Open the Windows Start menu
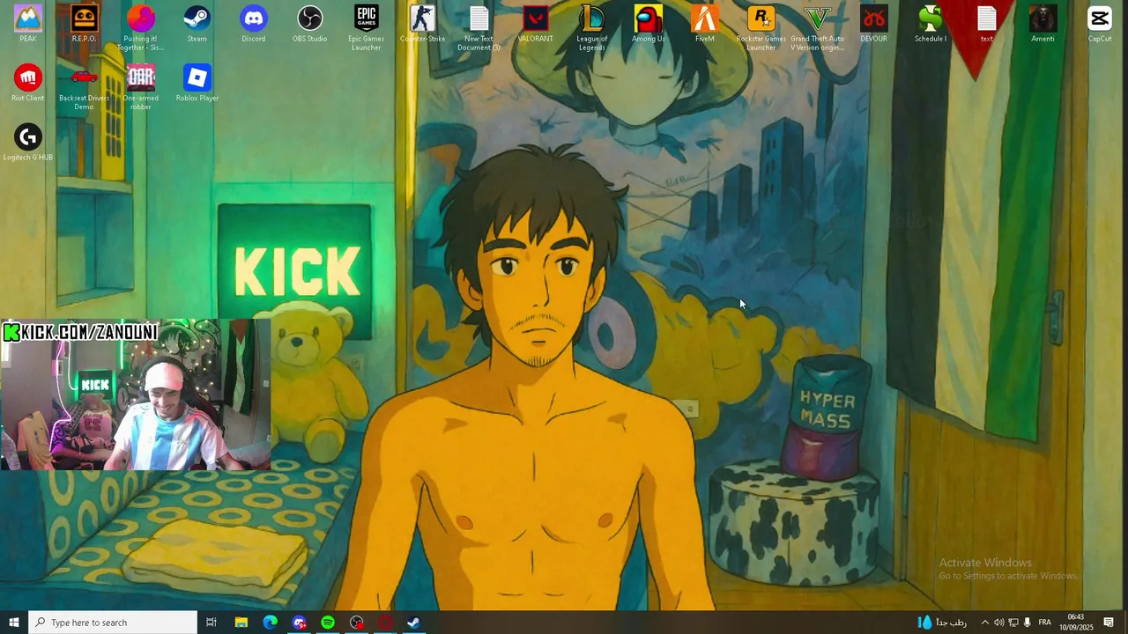 [14, 623]
